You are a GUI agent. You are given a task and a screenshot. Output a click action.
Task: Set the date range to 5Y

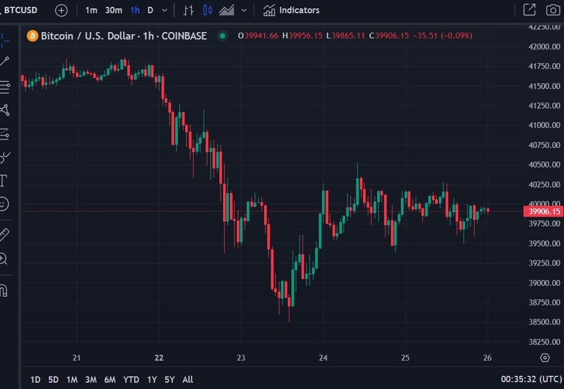tap(169, 380)
